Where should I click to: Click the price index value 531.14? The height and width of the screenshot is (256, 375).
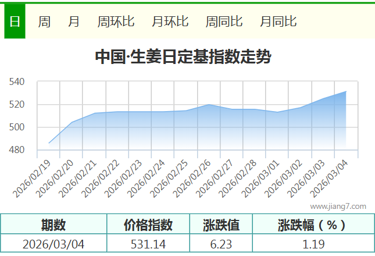(x=148, y=244)
